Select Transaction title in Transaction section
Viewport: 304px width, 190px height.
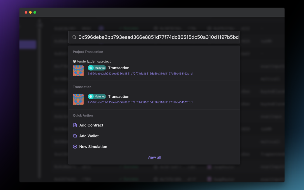[x=119, y=97]
